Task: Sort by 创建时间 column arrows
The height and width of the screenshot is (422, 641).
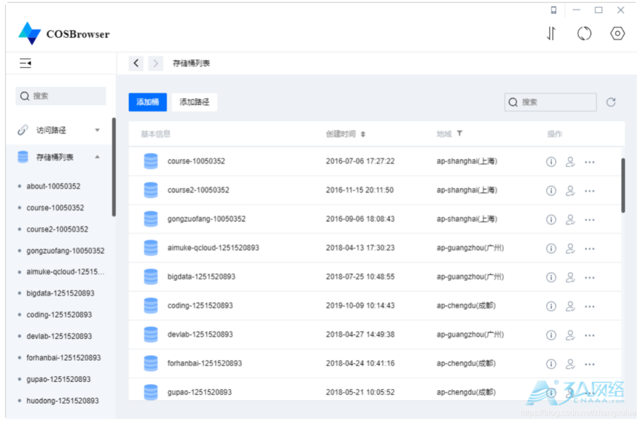Action: pos(363,134)
